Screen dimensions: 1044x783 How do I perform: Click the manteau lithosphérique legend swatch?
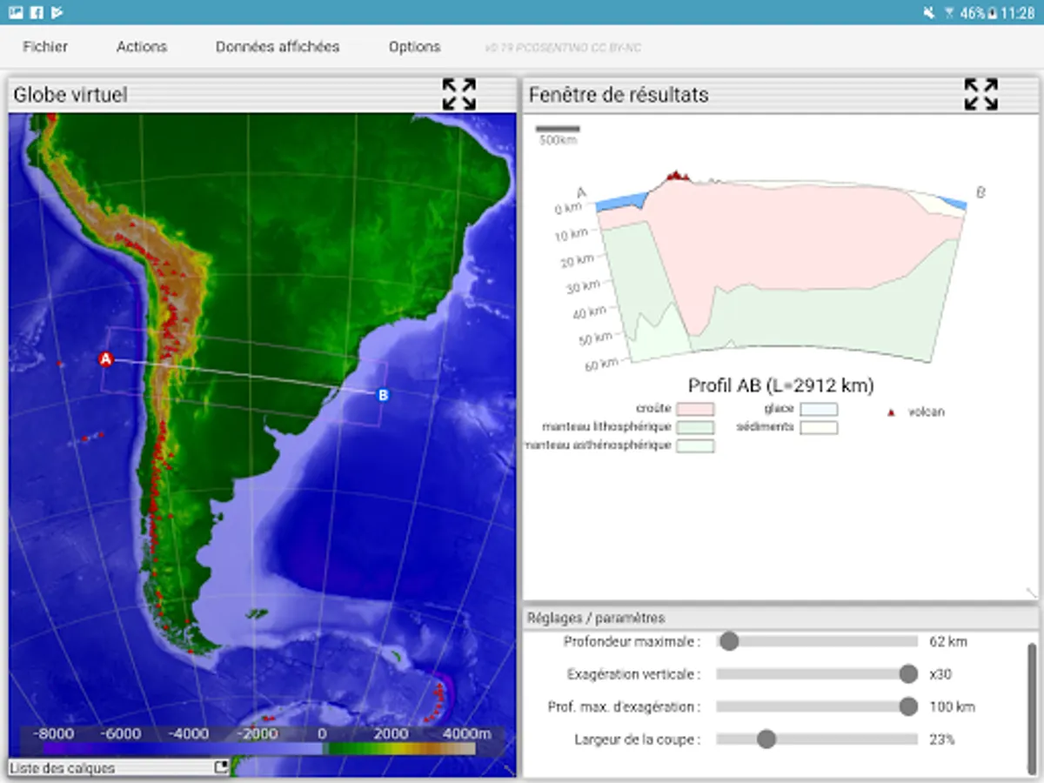[x=695, y=427]
